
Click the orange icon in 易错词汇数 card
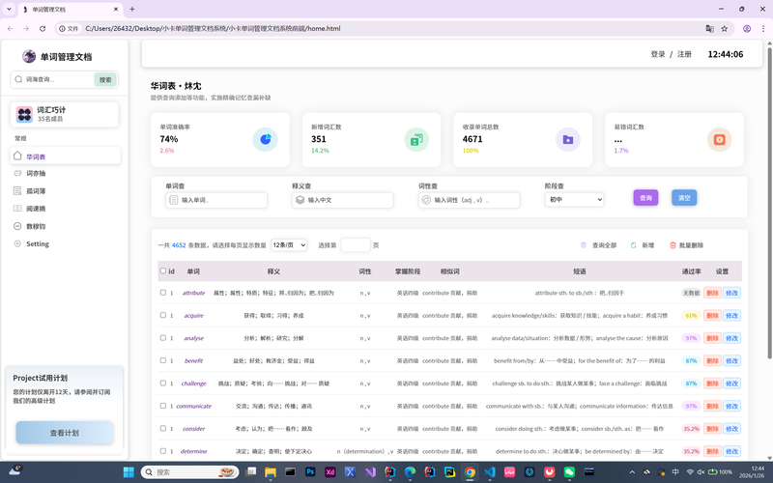(718, 140)
